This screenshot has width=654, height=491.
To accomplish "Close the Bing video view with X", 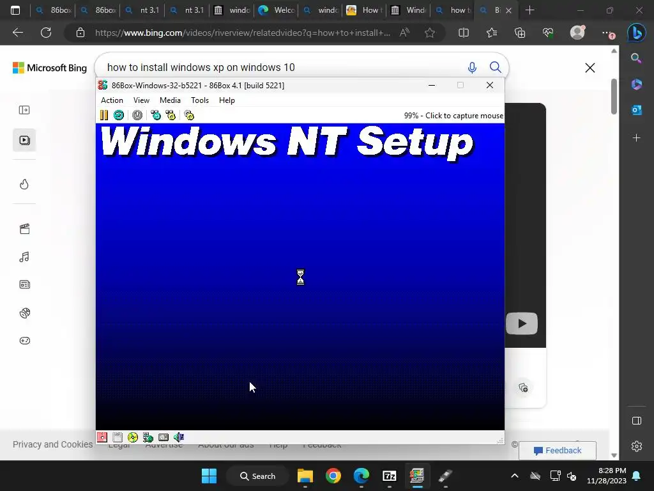I will 589,68.
